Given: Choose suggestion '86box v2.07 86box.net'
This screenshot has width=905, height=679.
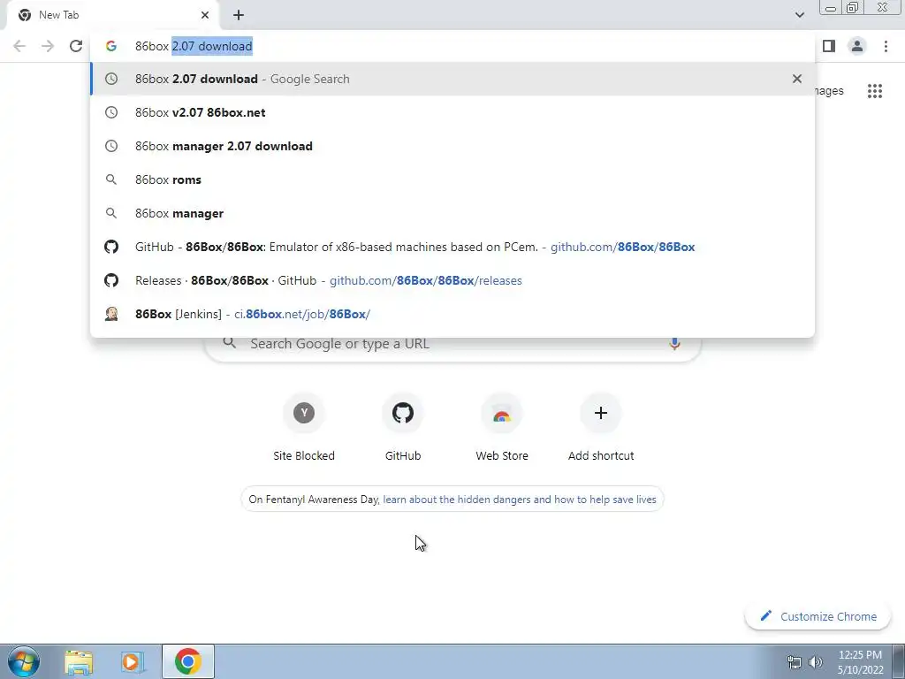Looking at the screenshot, I should pyautogui.click(x=452, y=112).
